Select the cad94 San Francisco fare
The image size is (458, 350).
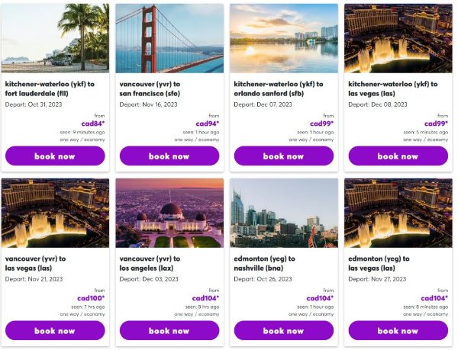207,124
